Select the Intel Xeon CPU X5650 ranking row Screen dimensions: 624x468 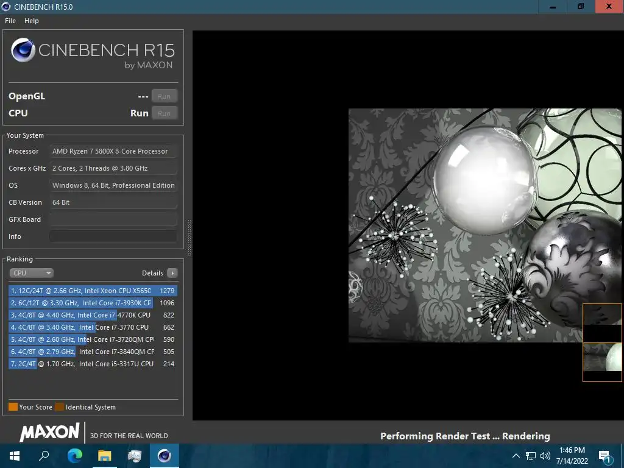93,291
